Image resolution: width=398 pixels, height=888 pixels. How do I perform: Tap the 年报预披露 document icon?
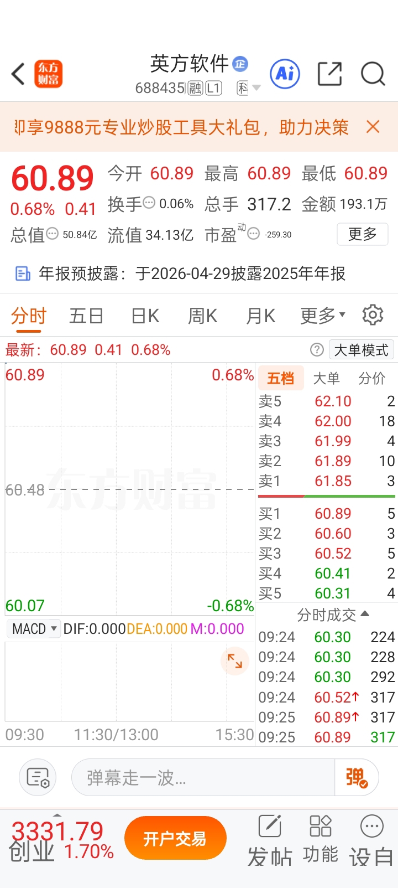[x=23, y=273]
